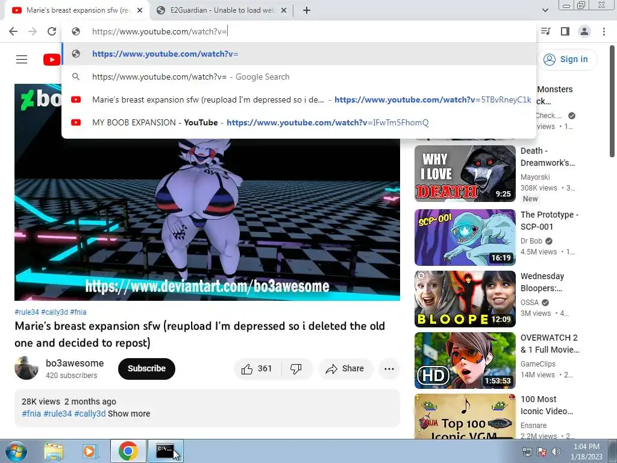Viewport: 617px width, 463px height.
Task: Open the Overwatch 2 HD thumbnail
Action: (x=465, y=361)
